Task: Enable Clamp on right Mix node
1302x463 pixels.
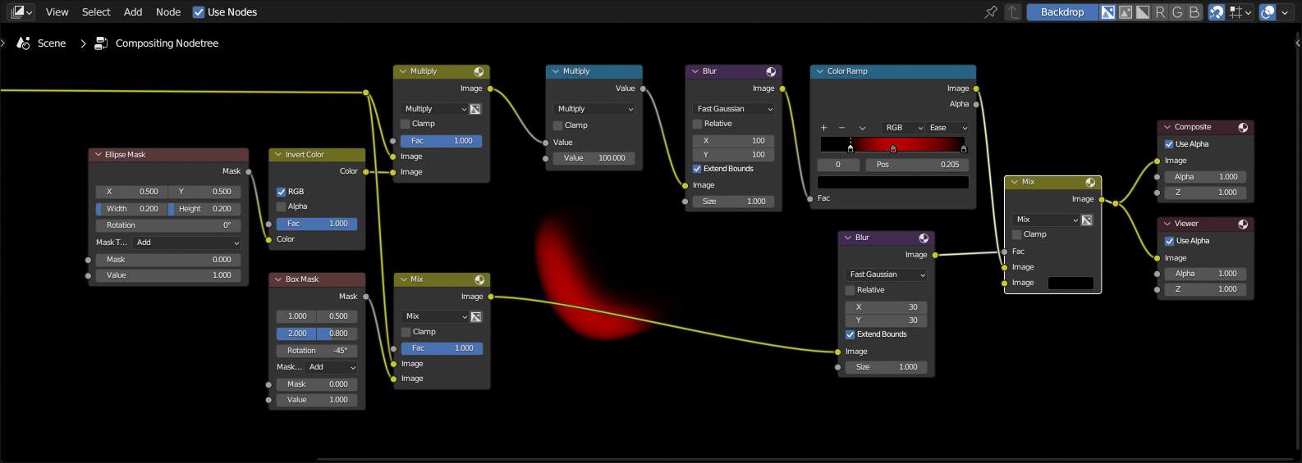Action: point(1016,234)
